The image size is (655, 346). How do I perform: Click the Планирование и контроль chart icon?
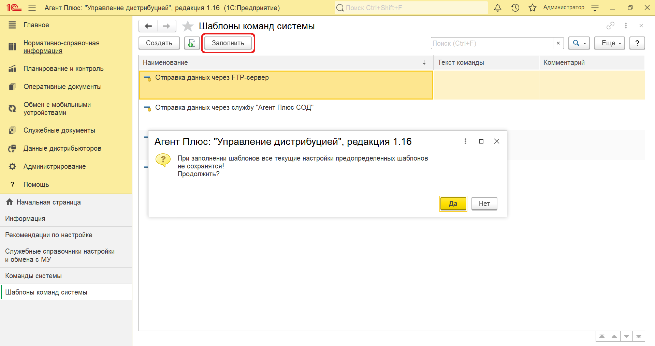point(12,69)
